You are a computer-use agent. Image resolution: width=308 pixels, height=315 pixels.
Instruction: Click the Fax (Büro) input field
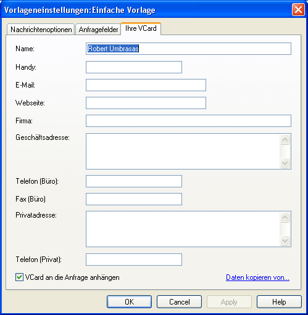point(134,199)
